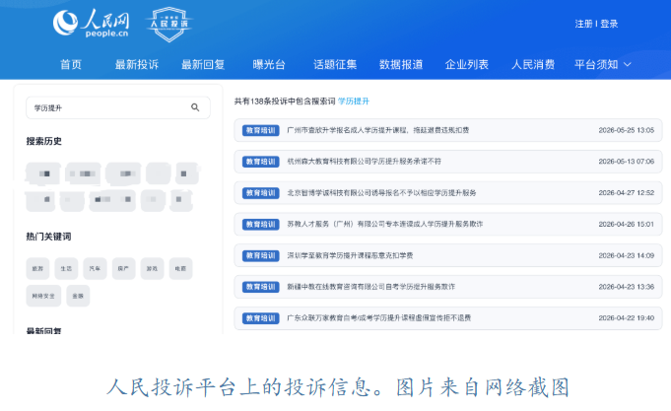Click 教育培训 tag on 苏教人才服务 row
671x411 pixels.
click(x=260, y=225)
